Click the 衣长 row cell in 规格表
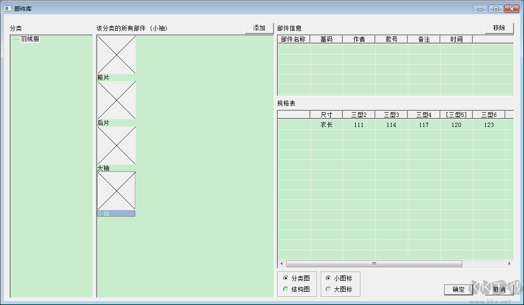The image size is (524, 305). tap(326, 125)
